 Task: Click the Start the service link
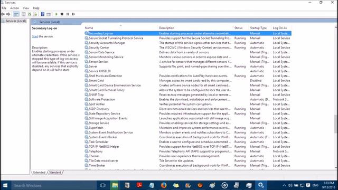tap(35, 36)
